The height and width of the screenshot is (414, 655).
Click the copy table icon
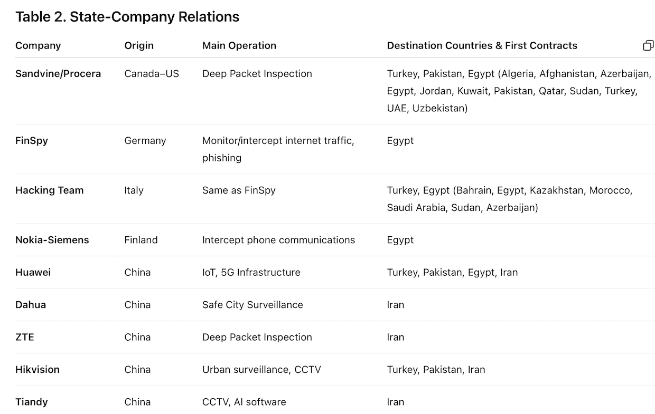click(x=648, y=45)
